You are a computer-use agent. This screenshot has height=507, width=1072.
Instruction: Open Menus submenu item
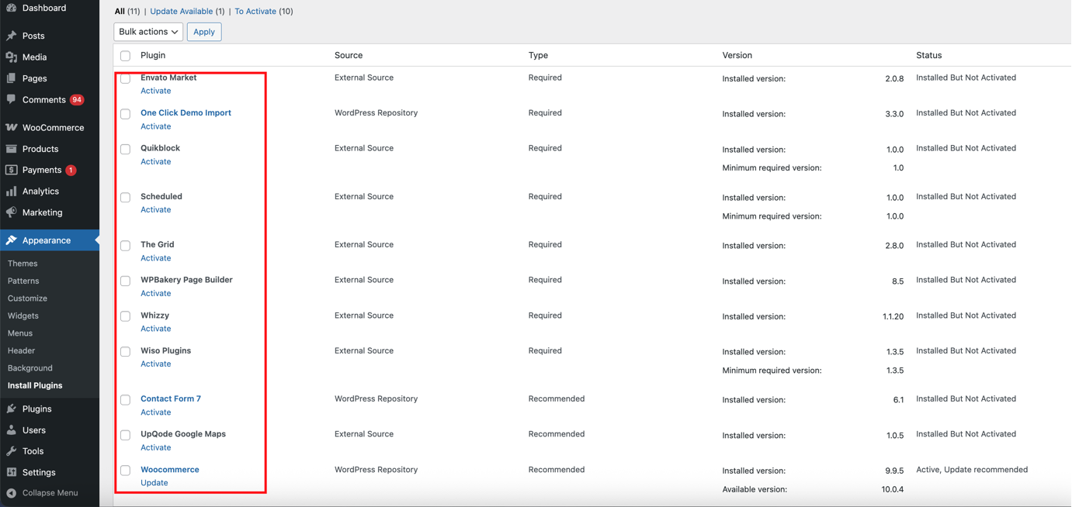click(x=20, y=333)
